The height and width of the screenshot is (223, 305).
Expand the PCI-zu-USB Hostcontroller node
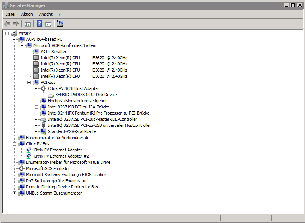(x=36, y=126)
